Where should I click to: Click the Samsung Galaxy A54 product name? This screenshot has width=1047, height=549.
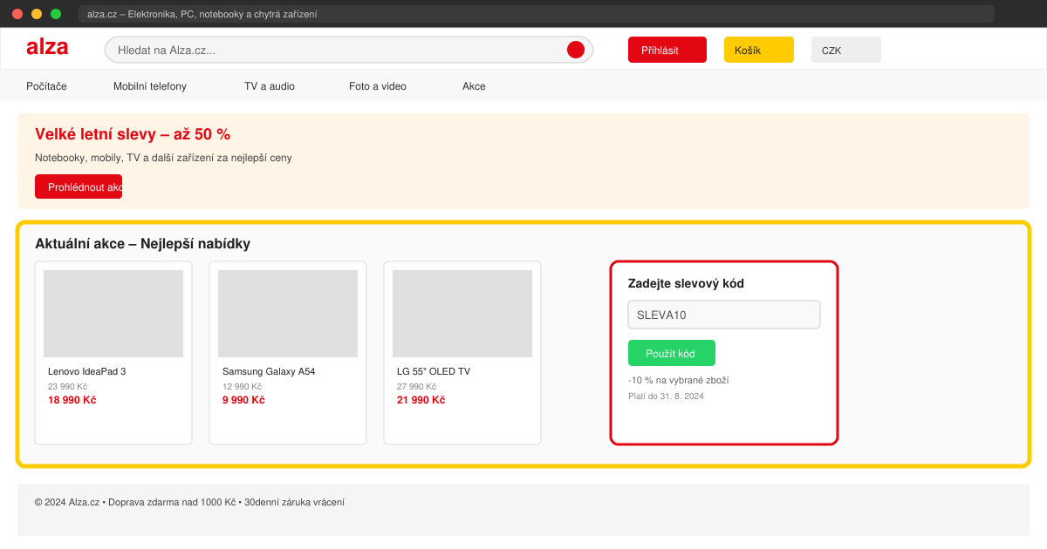[x=269, y=371]
